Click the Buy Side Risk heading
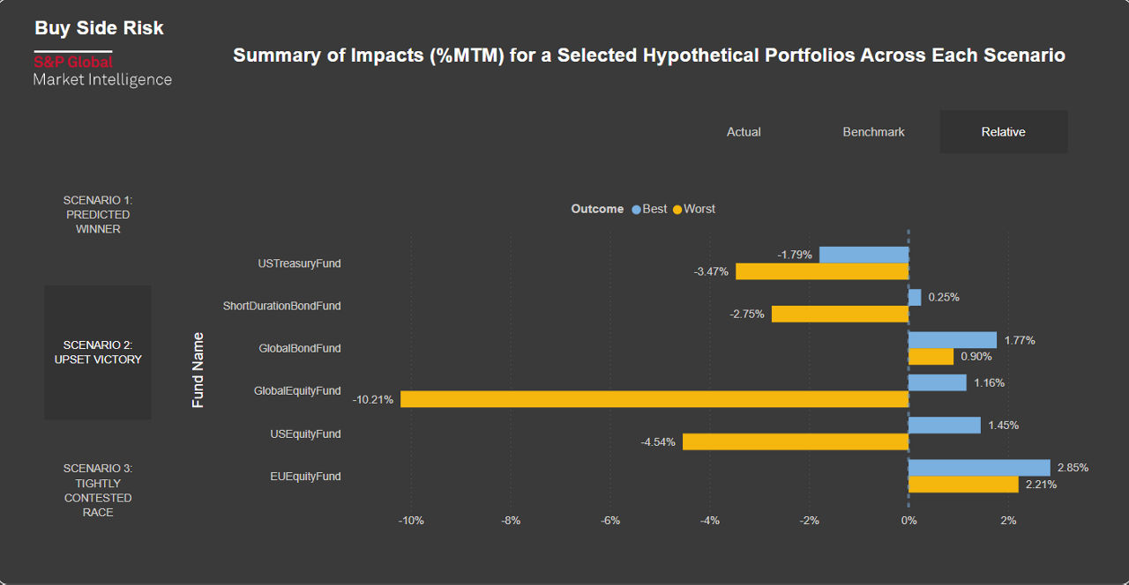The width and height of the screenshot is (1129, 585). pos(99,28)
